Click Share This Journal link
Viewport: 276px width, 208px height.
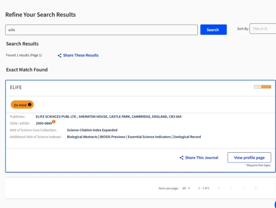point(202,157)
